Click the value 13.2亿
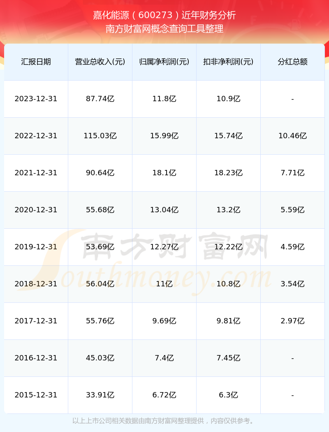 point(229,210)
